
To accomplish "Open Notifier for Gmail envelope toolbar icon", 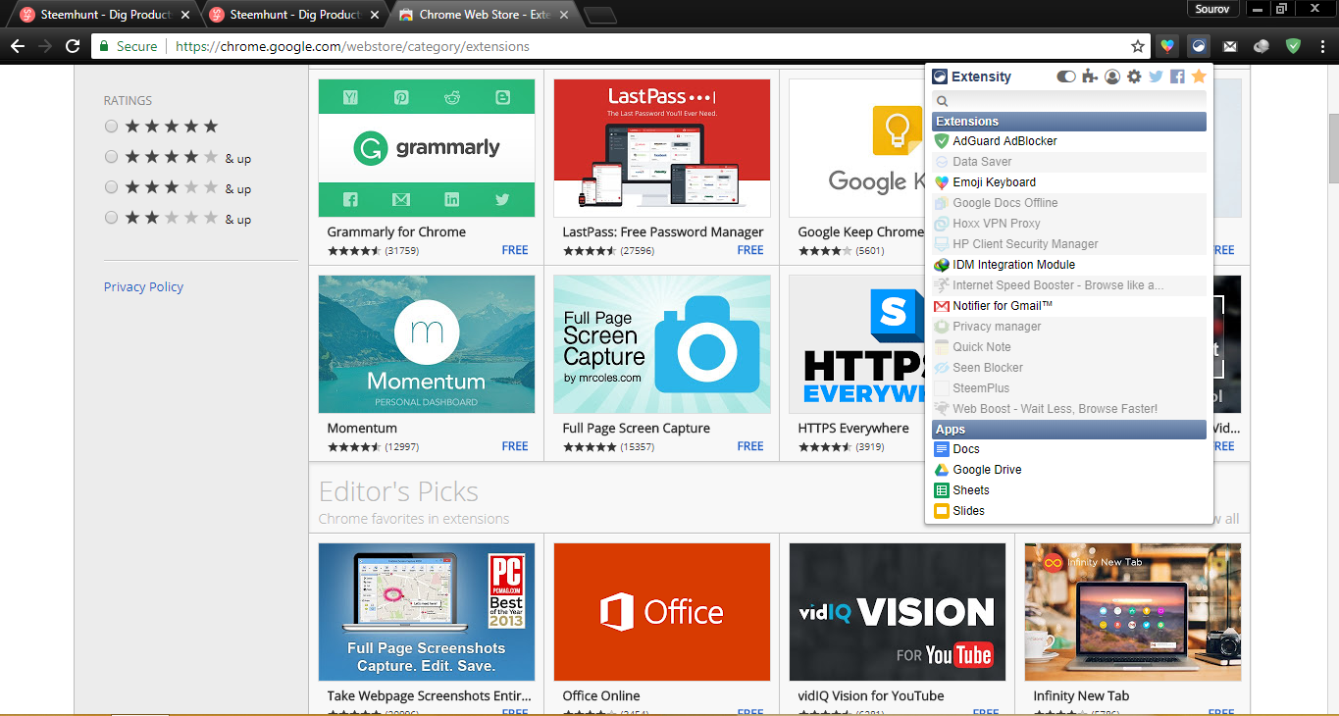I will pos(1230,46).
